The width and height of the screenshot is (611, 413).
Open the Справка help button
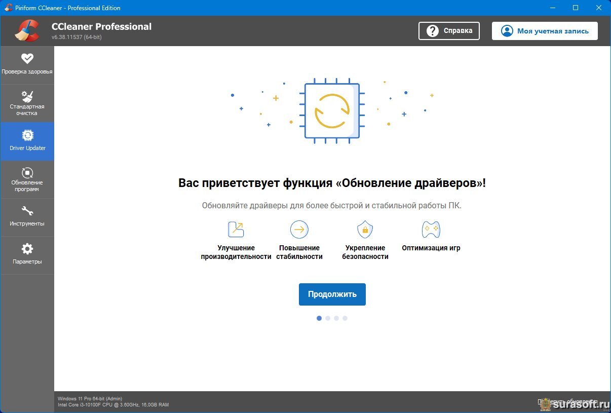point(449,31)
